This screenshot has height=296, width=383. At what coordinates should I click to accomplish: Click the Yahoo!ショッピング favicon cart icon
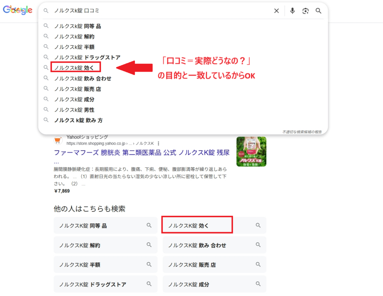(58, 140)
